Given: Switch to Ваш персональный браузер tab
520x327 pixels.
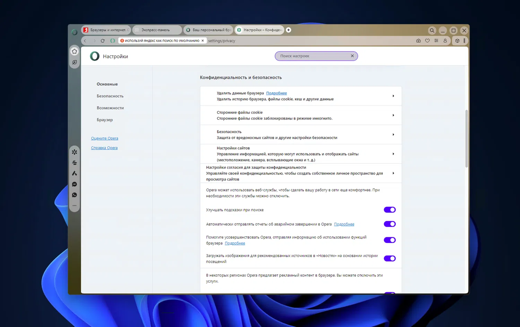Looking at the screenshot, I should [x=208, y=30].
